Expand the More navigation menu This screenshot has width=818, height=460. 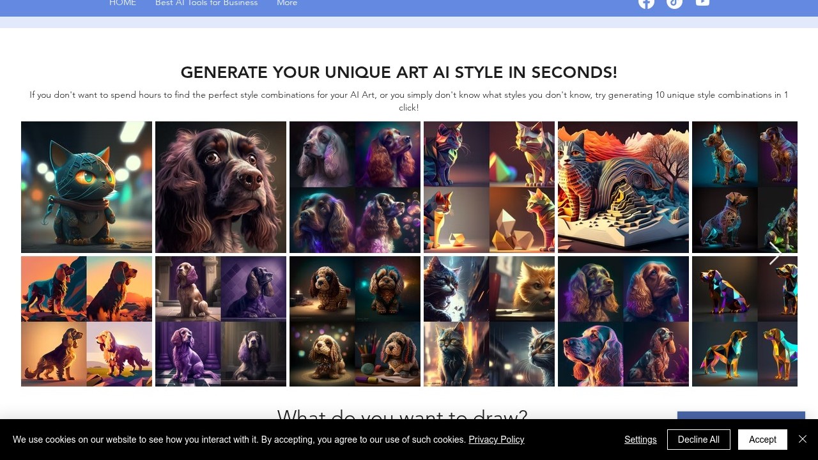pos(287,3)
